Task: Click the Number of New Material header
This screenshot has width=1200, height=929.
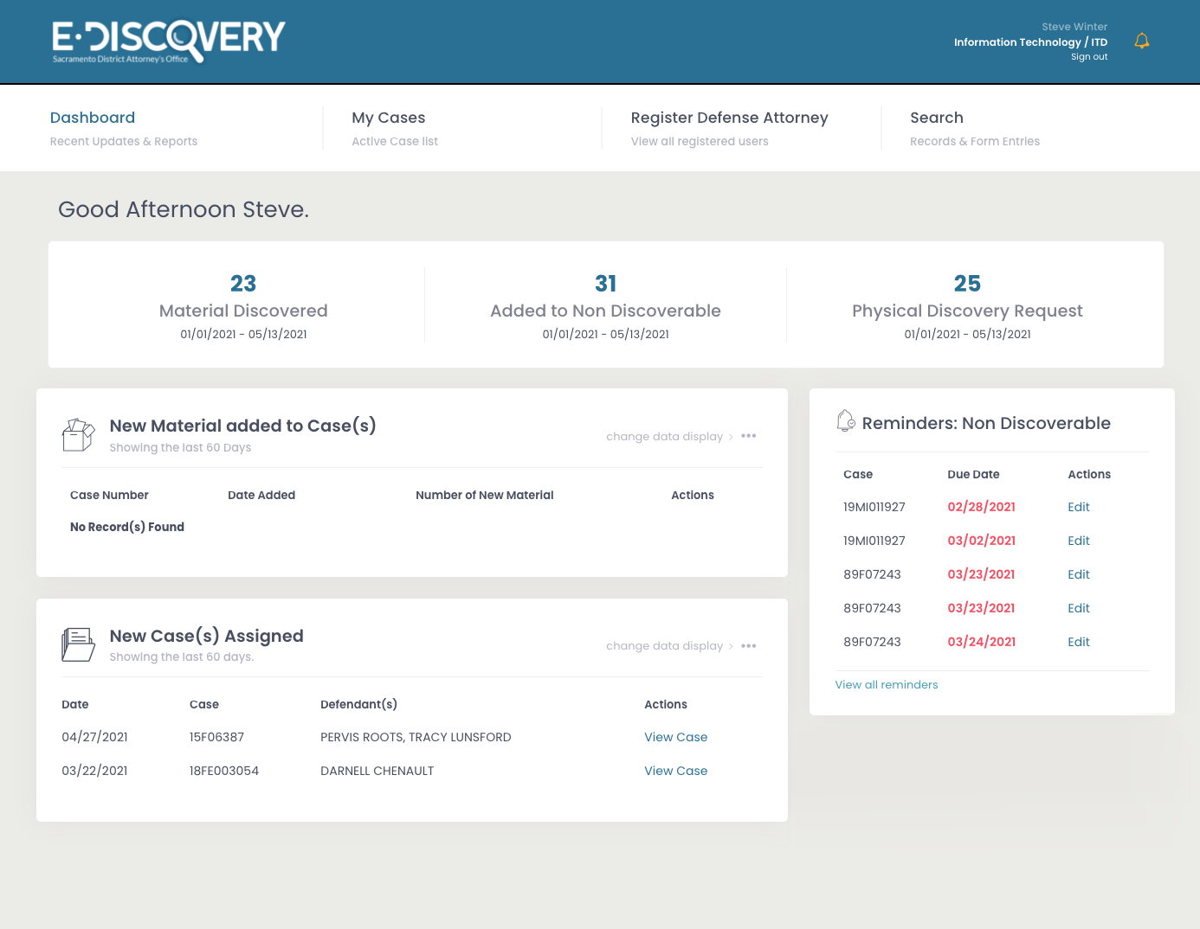Action: point(485,495)
